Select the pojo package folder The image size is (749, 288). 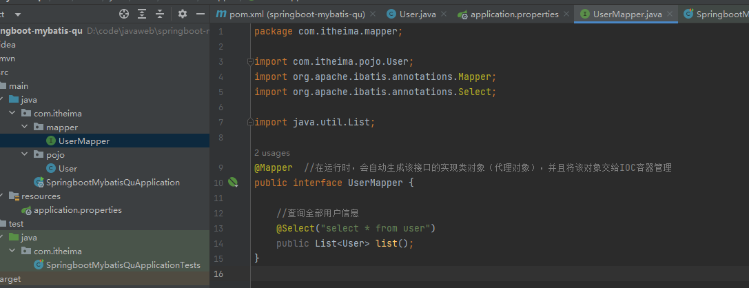point(55,155)
